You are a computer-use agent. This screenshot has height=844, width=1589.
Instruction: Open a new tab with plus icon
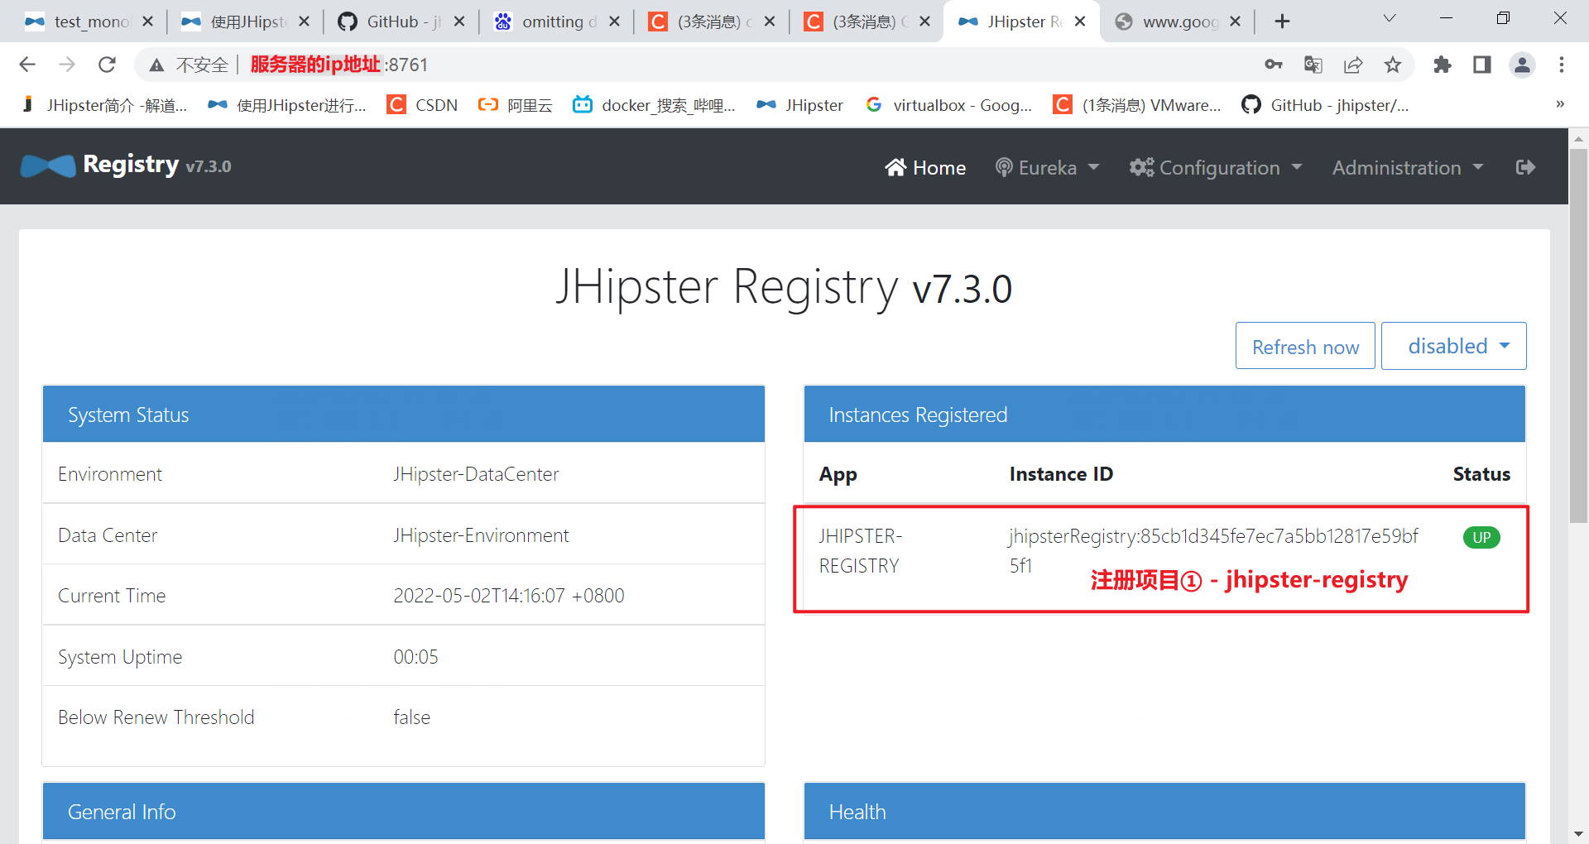point(1282,22)
